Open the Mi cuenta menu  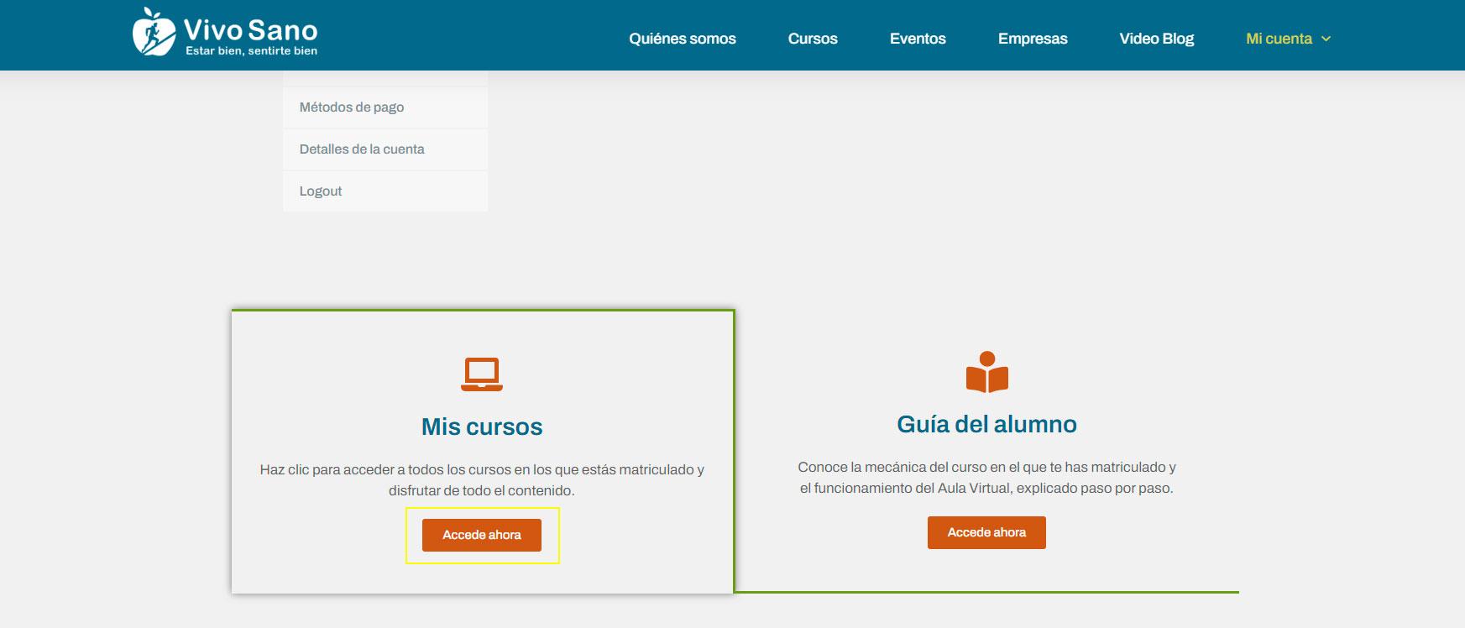click(1278, 39)
